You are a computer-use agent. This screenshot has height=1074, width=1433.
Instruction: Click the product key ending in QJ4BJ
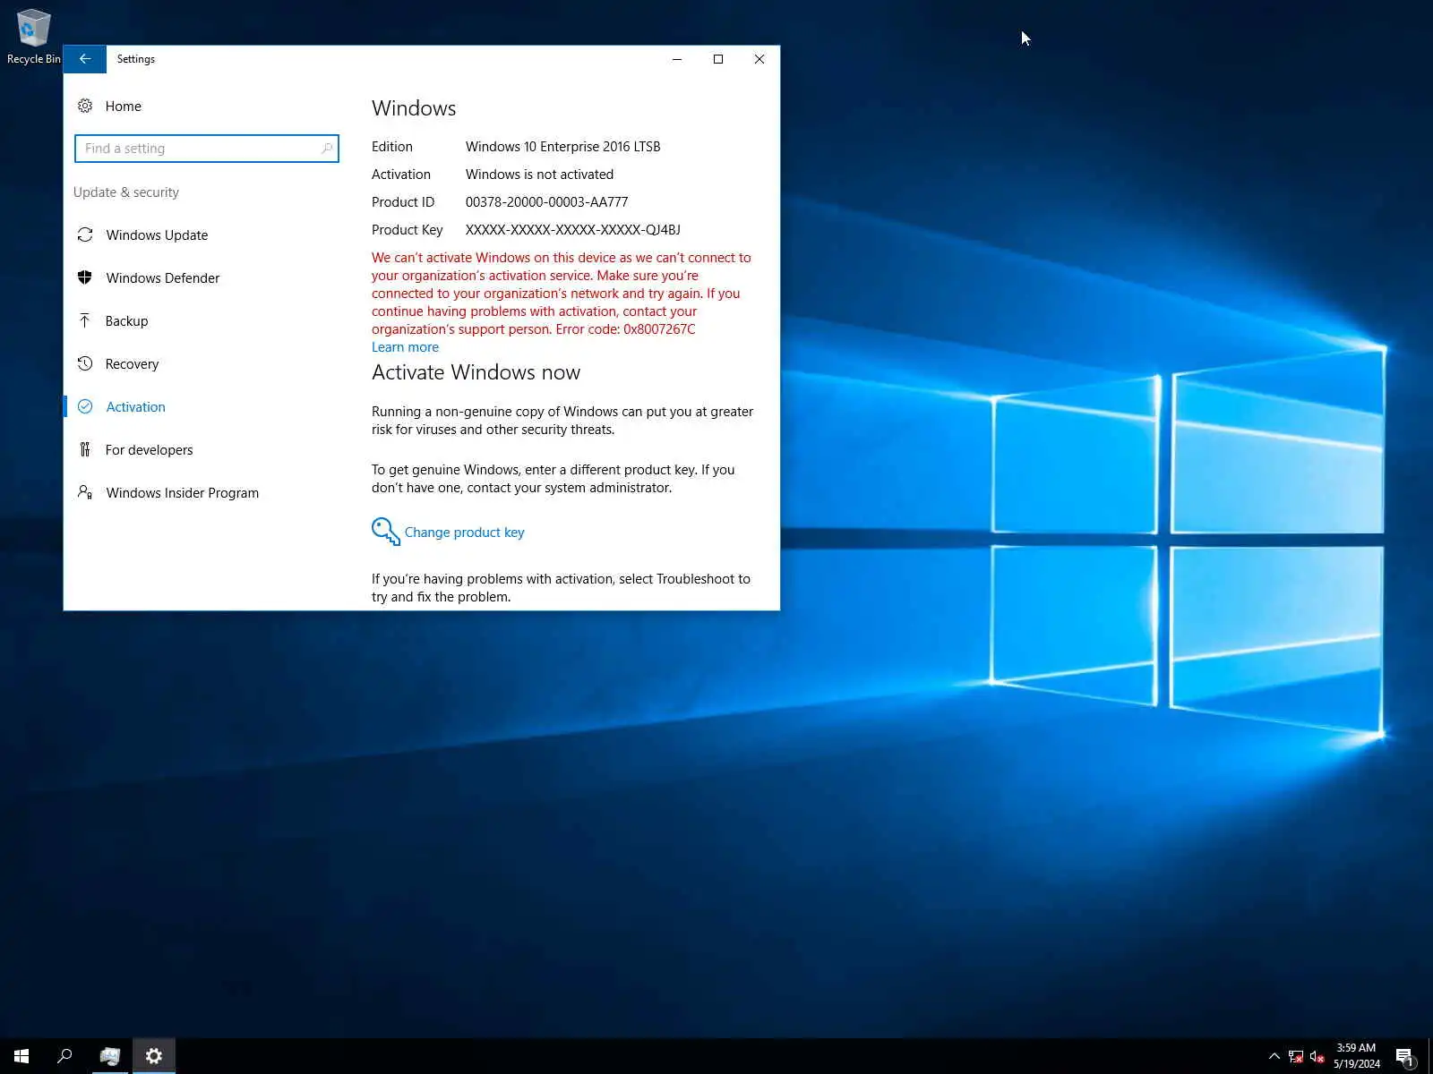click(x=572, y=230)
